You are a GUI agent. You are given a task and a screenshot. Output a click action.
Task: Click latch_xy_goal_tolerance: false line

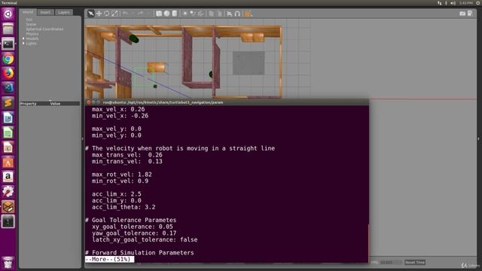pyautogui.click(x=145, y=239)
